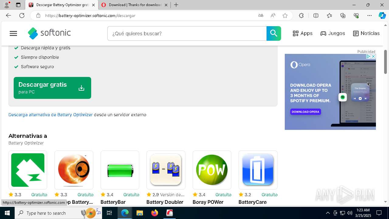Open the Copilot sidebar
The height and width of the screenshot is (219, 389).
382,16
